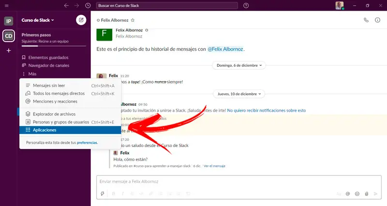Follow the preferencias link
387x206 pixels.
[x=87, y=143]
